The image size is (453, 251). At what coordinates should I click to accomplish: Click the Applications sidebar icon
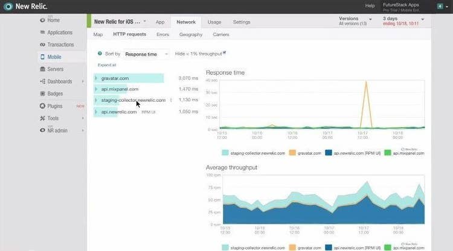tap(42, 33)
